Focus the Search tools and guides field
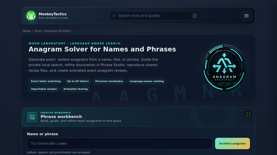Viewport: 277px width, 155px height. tap(155, 15)
